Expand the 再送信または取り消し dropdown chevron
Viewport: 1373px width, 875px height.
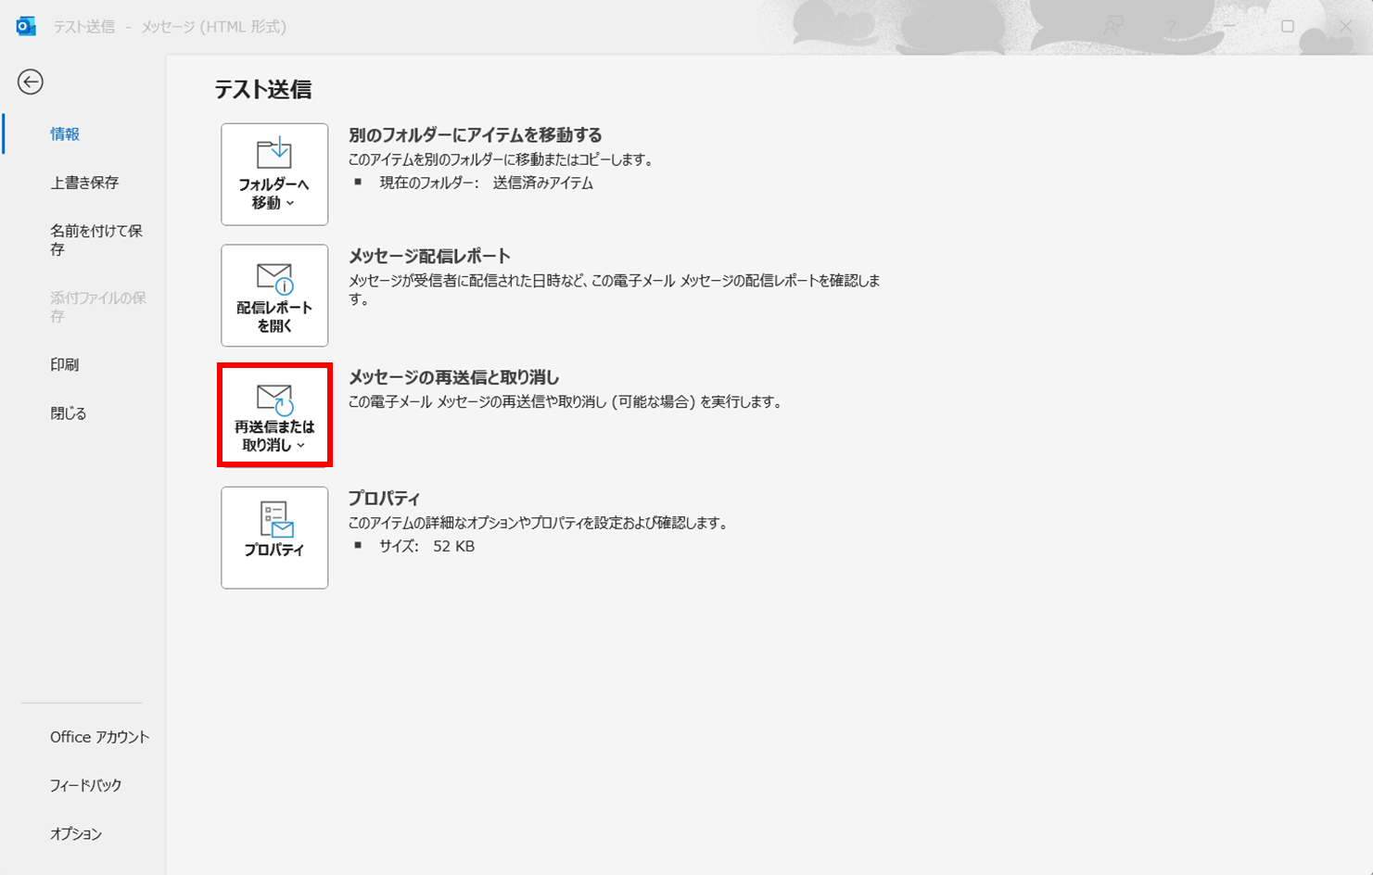(300, 446)
